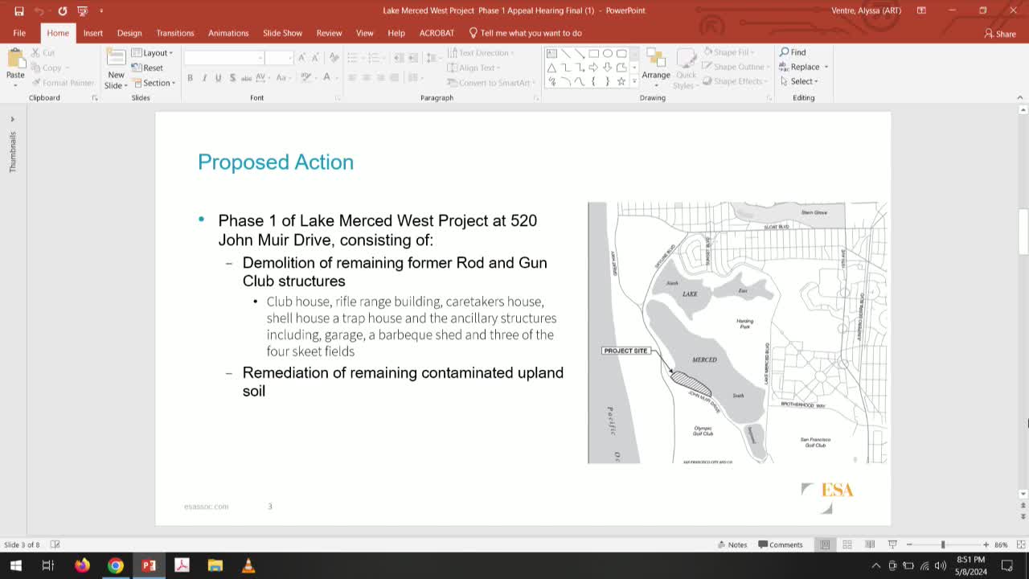1029x579 pixels.
Task: Toggle italic formatting
Action: [203, 77]
